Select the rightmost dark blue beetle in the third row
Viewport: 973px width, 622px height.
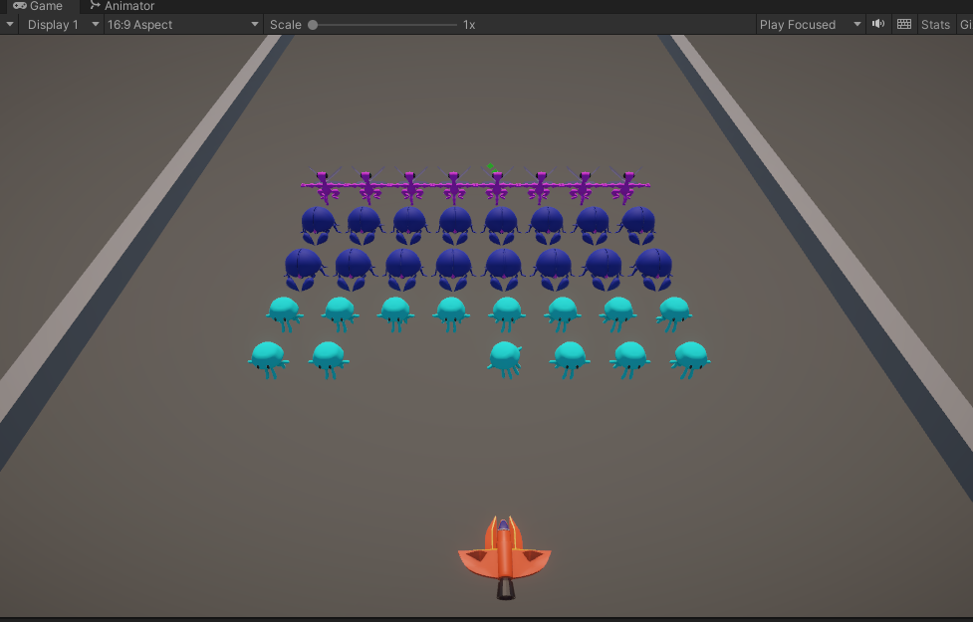[x=653, y=268]
